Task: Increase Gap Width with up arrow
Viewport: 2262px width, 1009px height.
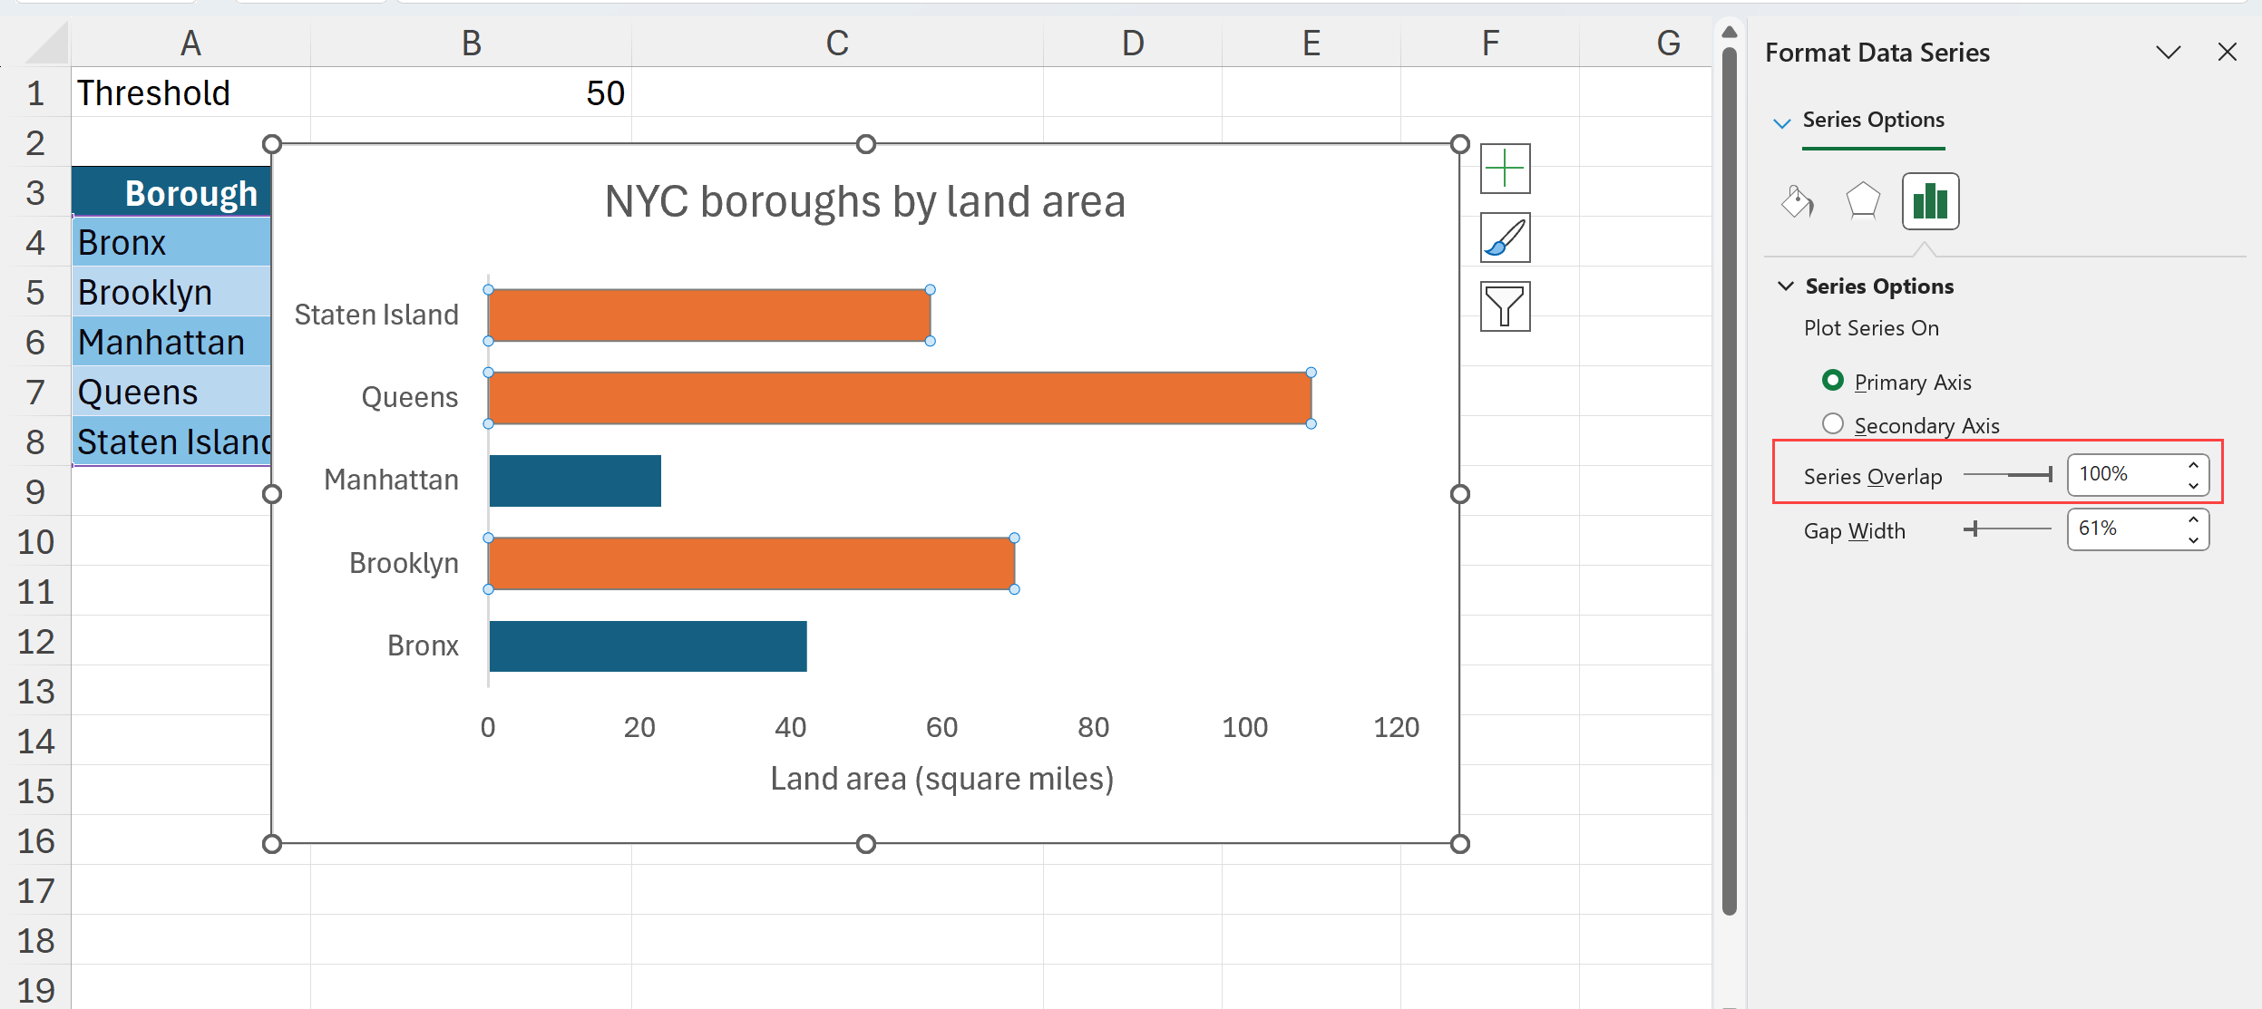Action: (x=2193, y=520)
